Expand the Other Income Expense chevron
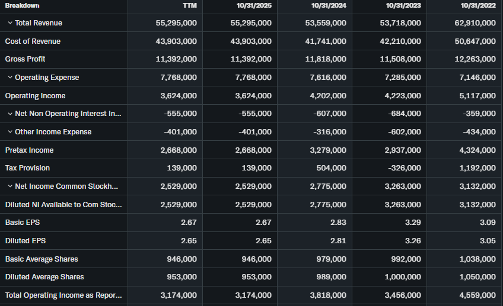 tap(10, 132)
